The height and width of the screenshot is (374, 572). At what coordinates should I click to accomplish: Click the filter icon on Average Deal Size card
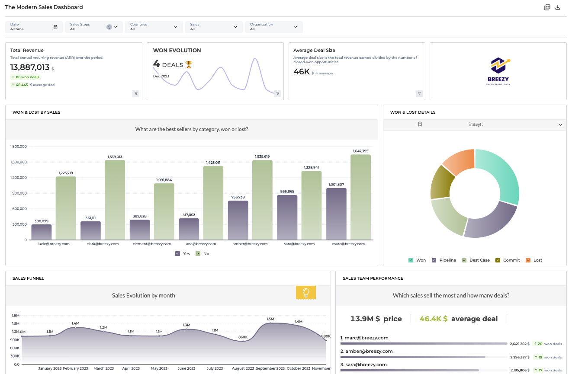pos(419,93)
